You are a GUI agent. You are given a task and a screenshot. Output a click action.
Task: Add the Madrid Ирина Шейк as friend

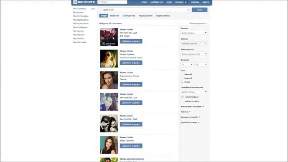(x=131, y=63)
